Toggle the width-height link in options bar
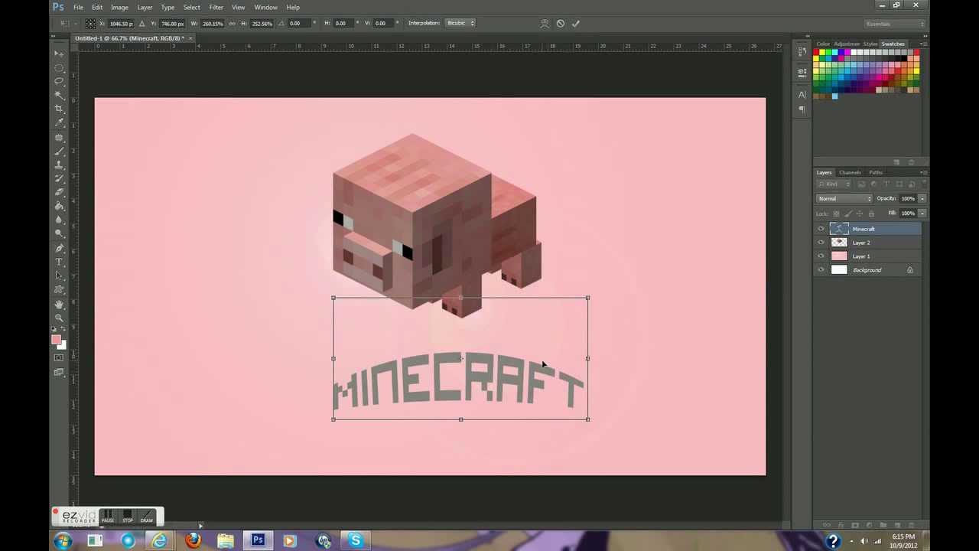 [232, 23]
